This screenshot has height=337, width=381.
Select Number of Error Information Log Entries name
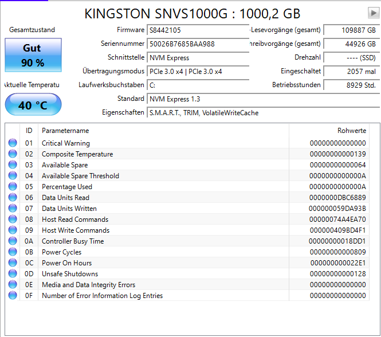click(103, 296)
